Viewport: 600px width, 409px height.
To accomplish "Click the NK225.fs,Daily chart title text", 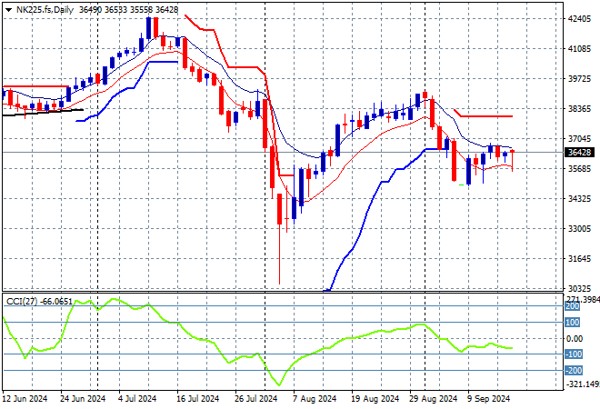I will coord(45,10).
